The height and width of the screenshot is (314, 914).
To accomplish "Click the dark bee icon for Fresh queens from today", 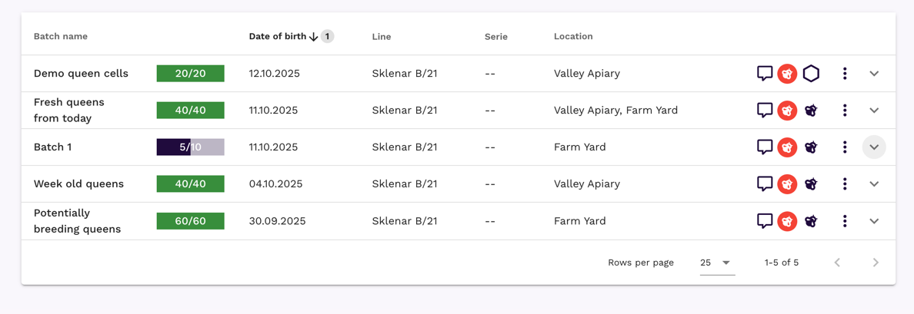I will coord(811,111).
